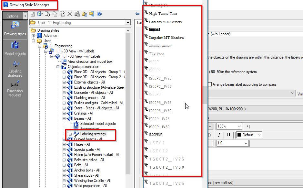
Task: Collapse the Objects presentation node
Action: pyautogui.click(x=58, y=67)
